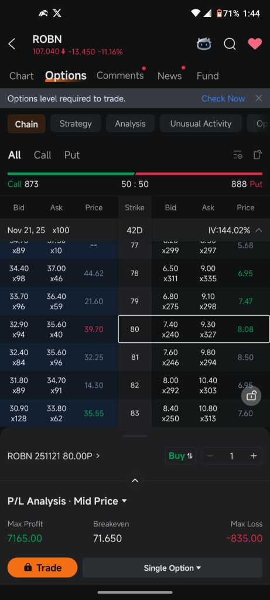Open the Single Option dropdown

click(x=172, y=568)
